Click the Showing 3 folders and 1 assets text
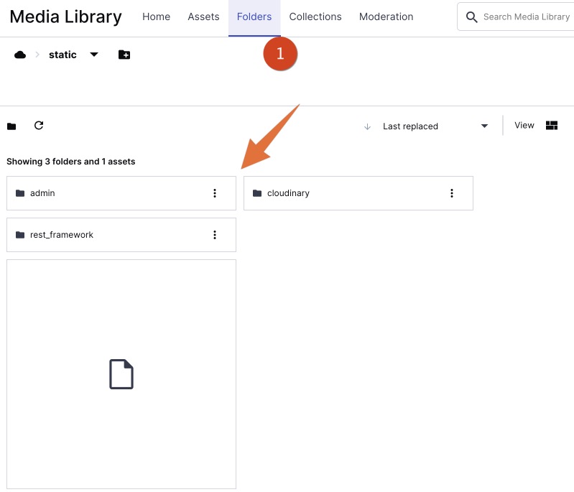The image size is (574, 492). click(x=70, y=162)
